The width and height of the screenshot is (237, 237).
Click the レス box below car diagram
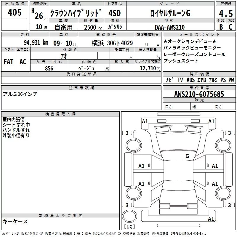129,227
